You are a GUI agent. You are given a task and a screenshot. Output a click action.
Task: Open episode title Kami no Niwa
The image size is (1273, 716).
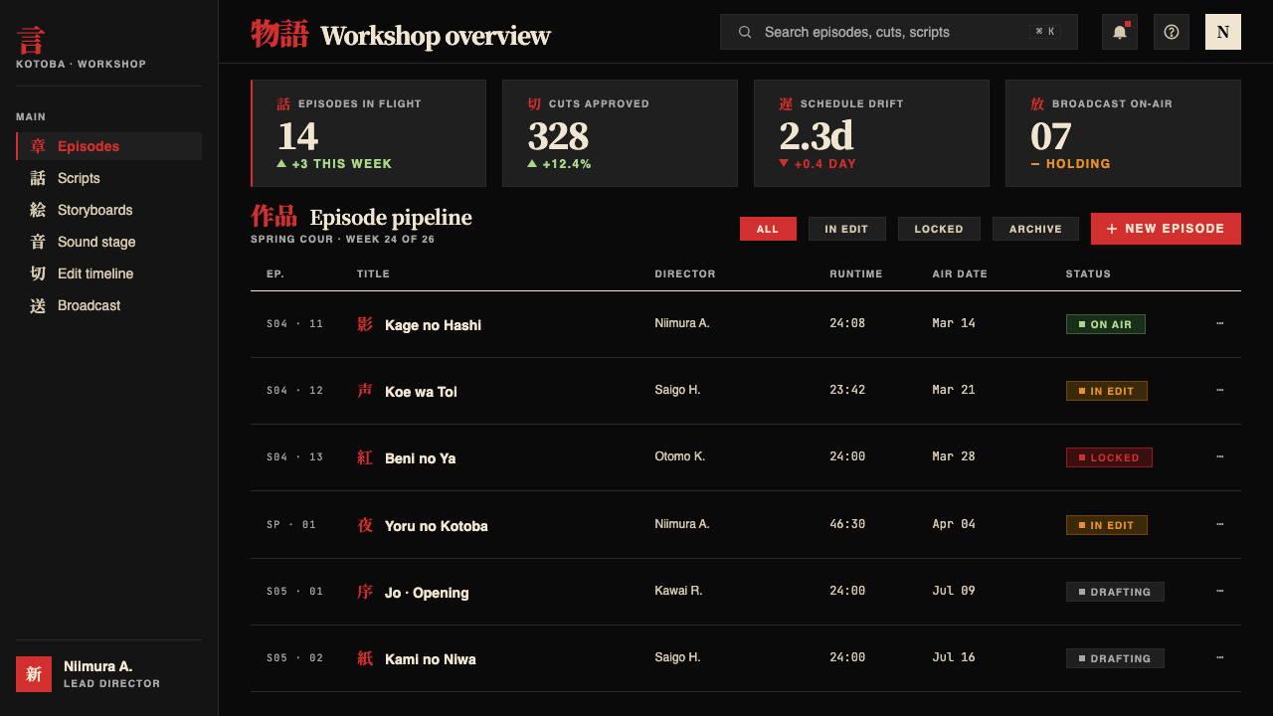point(430,659)
